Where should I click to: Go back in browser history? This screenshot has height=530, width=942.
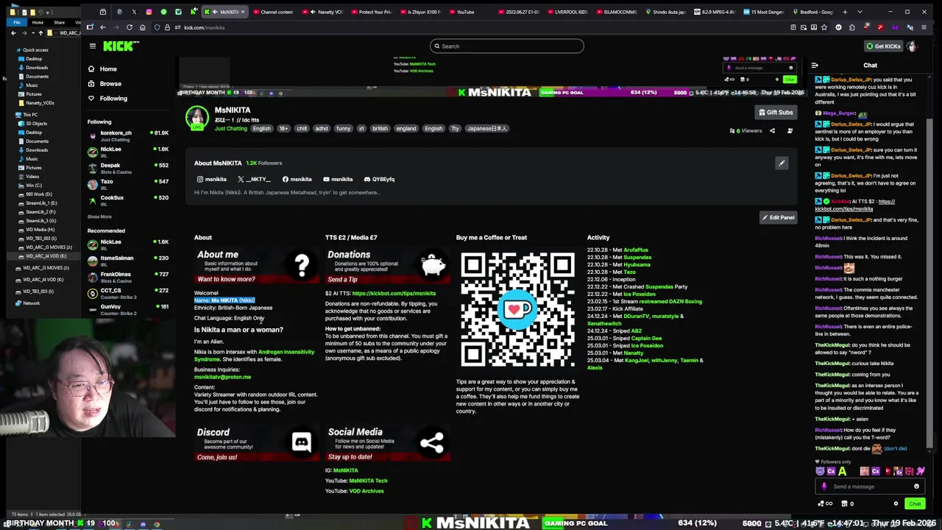click(102, 27)
